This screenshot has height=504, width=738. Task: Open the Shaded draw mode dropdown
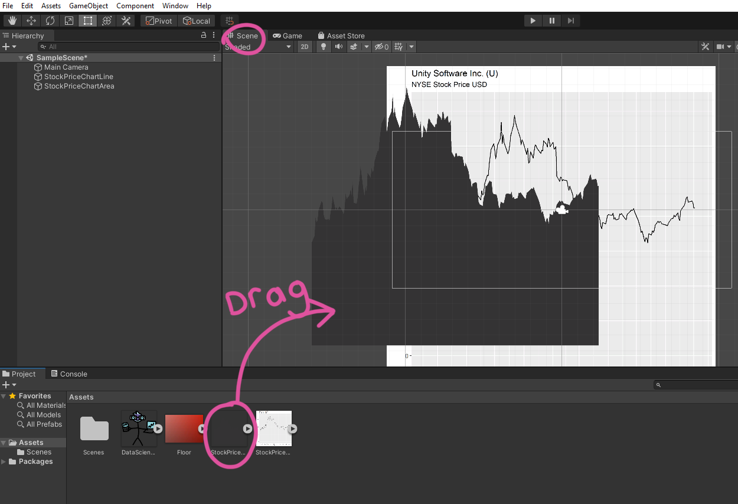pyautogui.click(x=258, y=47)
